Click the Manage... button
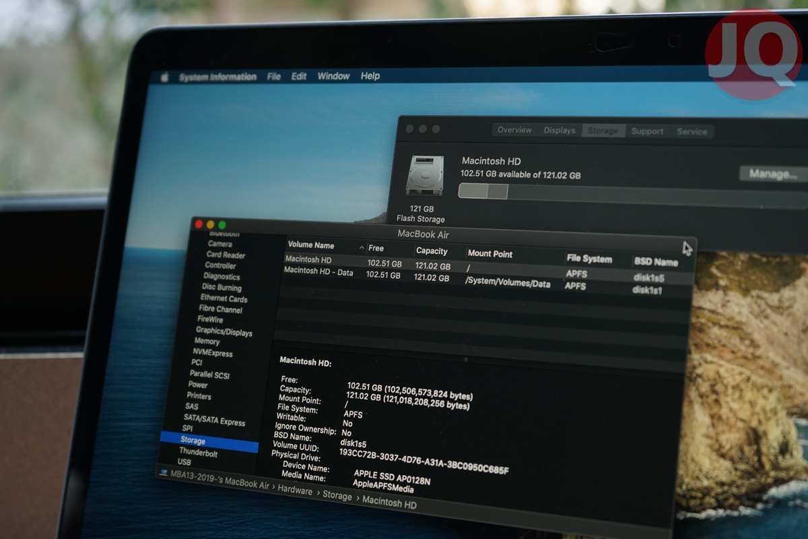Screen dimensions: 808x539 click(773, 175)
